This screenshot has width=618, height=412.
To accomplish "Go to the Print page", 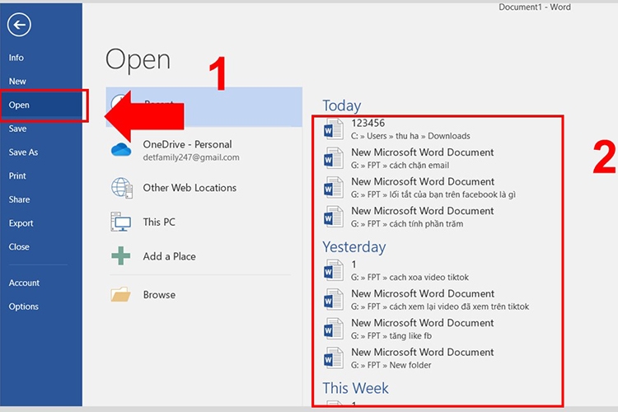I will pyautogui.click(x=17, y=176).
